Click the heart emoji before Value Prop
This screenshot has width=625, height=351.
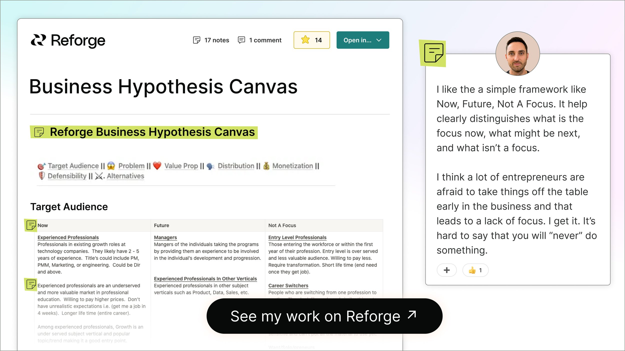[x=157, y=166]
